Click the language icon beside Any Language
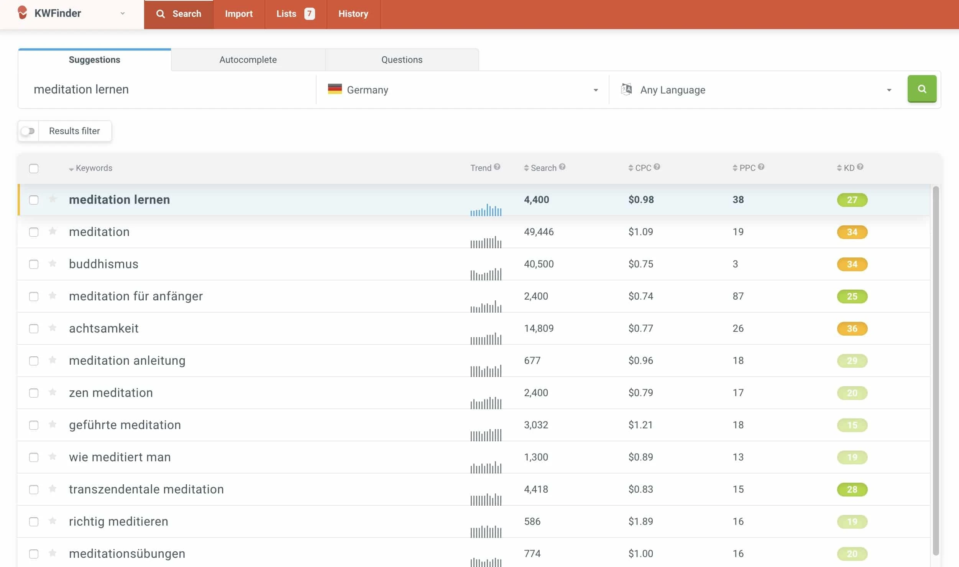Image resolution: width=959 pixels, height=567 pixels. pos(626,89)
